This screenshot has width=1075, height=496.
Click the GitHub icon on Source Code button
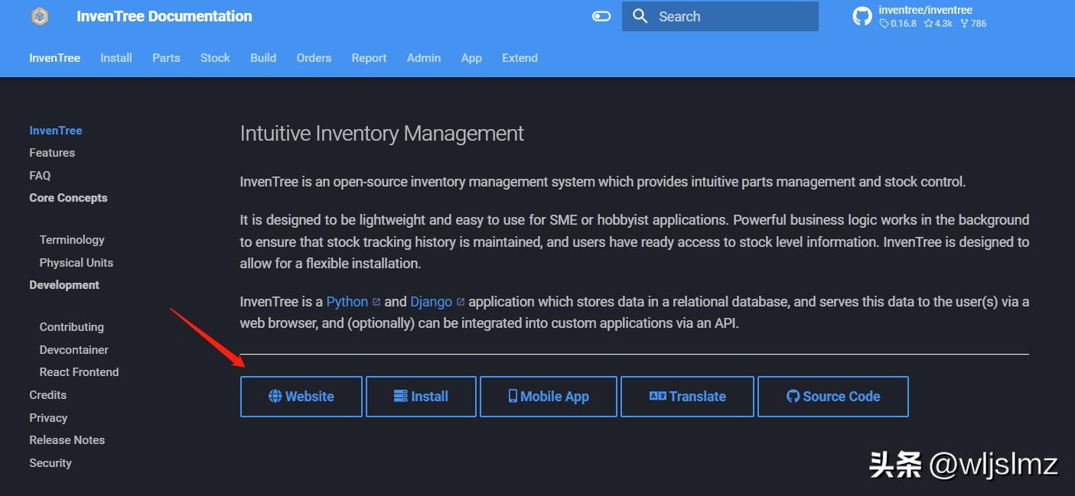[793, 397]
